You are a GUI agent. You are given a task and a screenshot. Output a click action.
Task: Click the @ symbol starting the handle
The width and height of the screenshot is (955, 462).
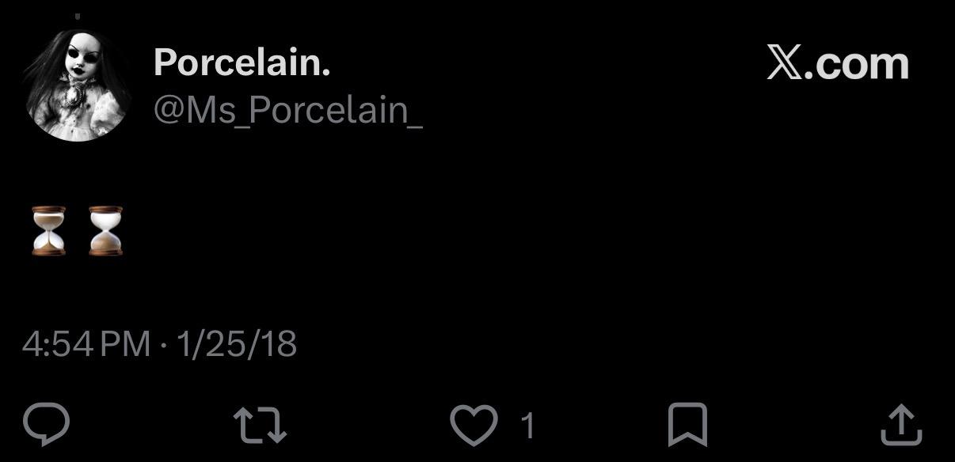coord(169,110)
